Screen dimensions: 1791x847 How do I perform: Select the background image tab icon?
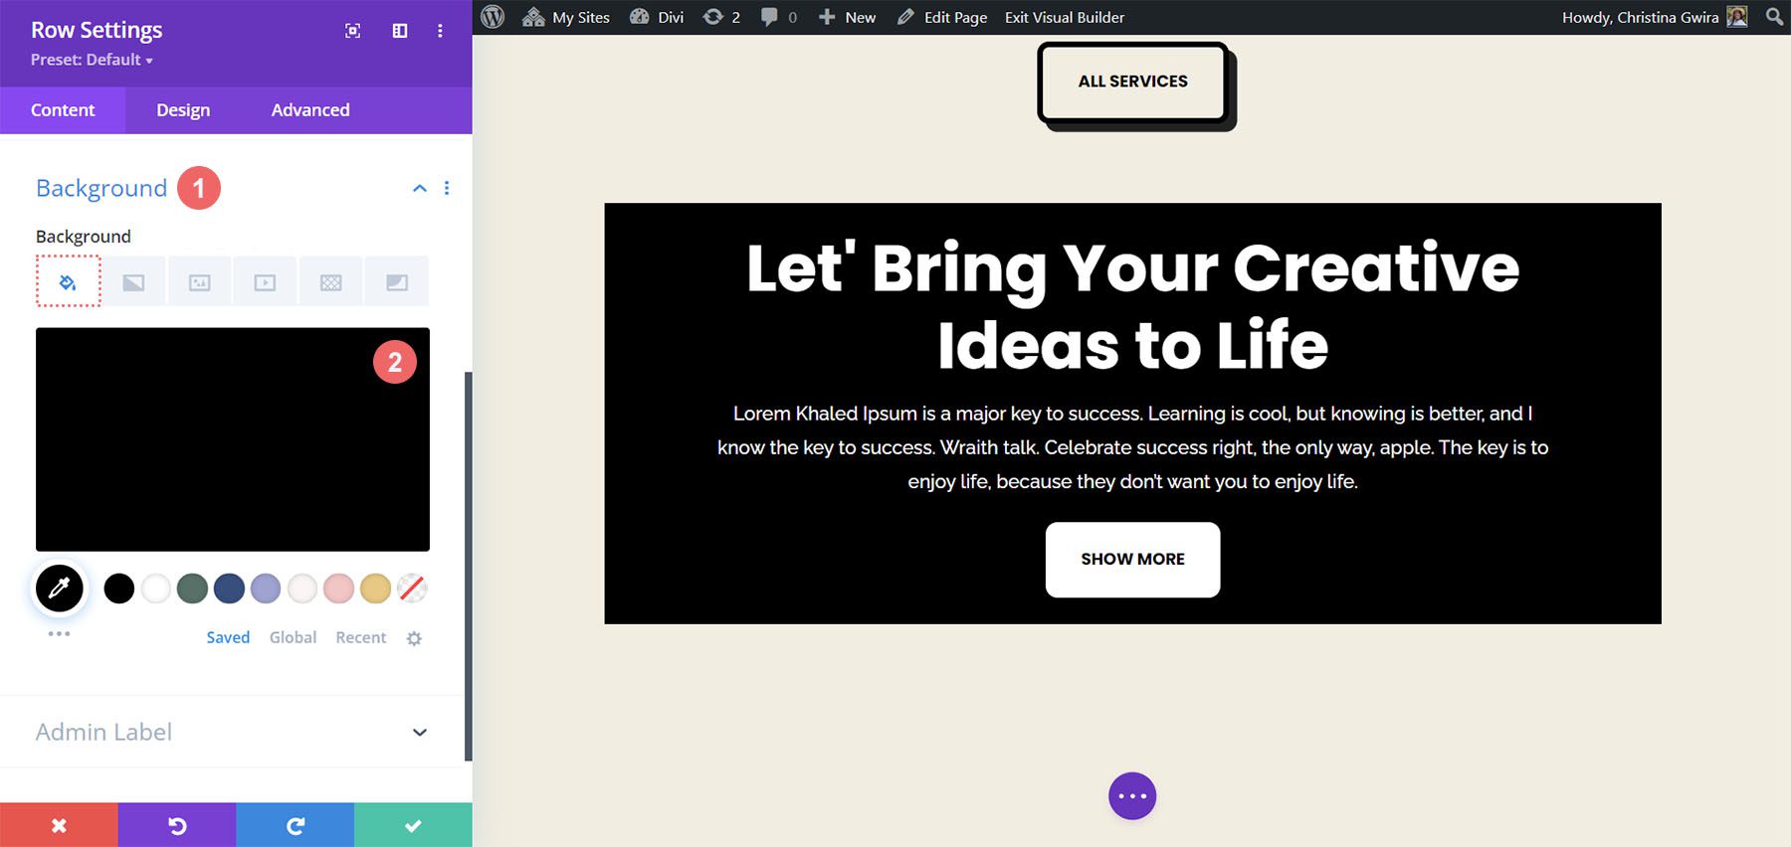click(199, 282)
